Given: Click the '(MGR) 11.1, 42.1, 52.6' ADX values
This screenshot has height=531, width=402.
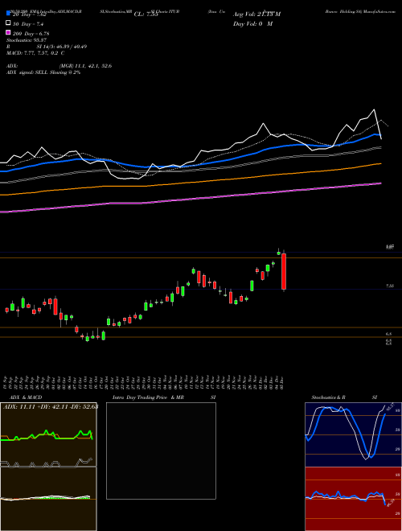Looking at the screenshot, I should coord(85,66).
